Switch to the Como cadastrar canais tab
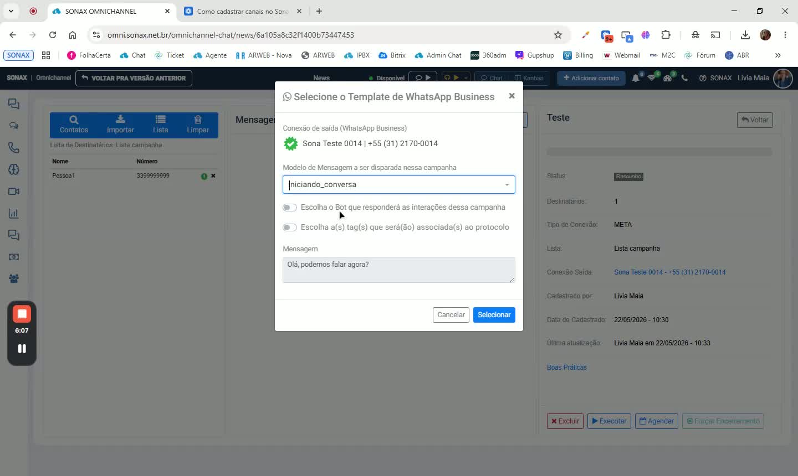798x476 pixels. (x=242, y=11)
